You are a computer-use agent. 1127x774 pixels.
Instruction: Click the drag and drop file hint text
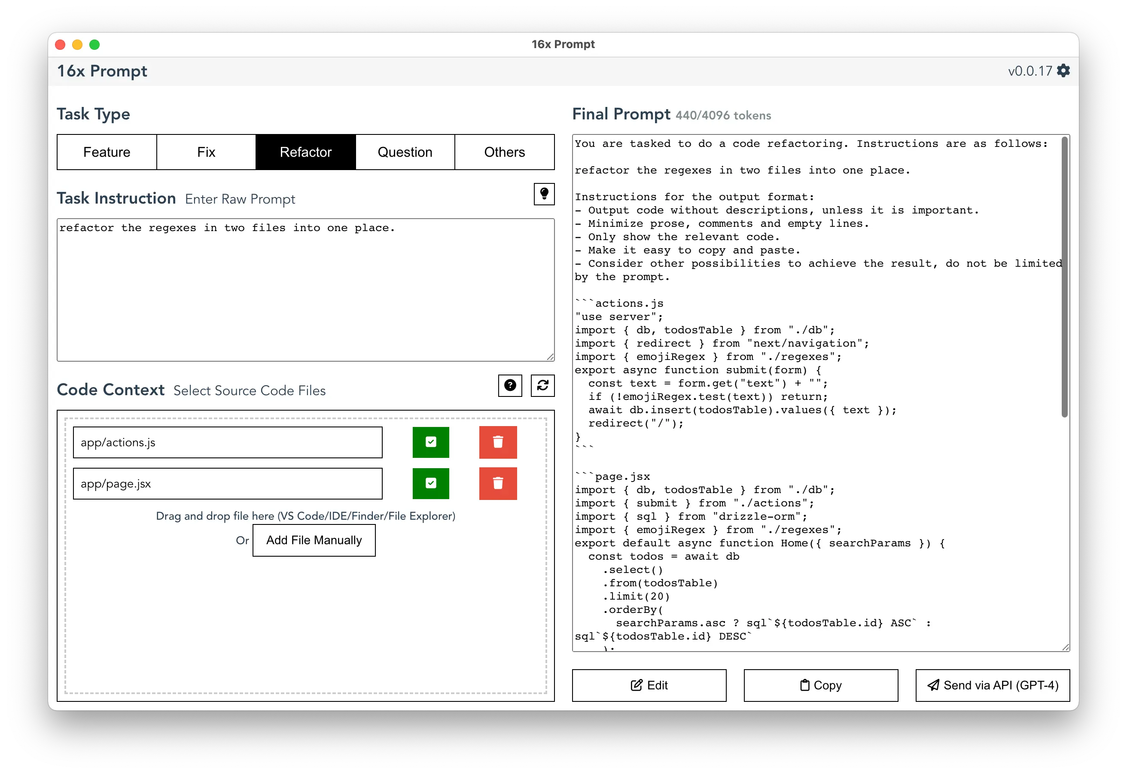click(305, 516)
